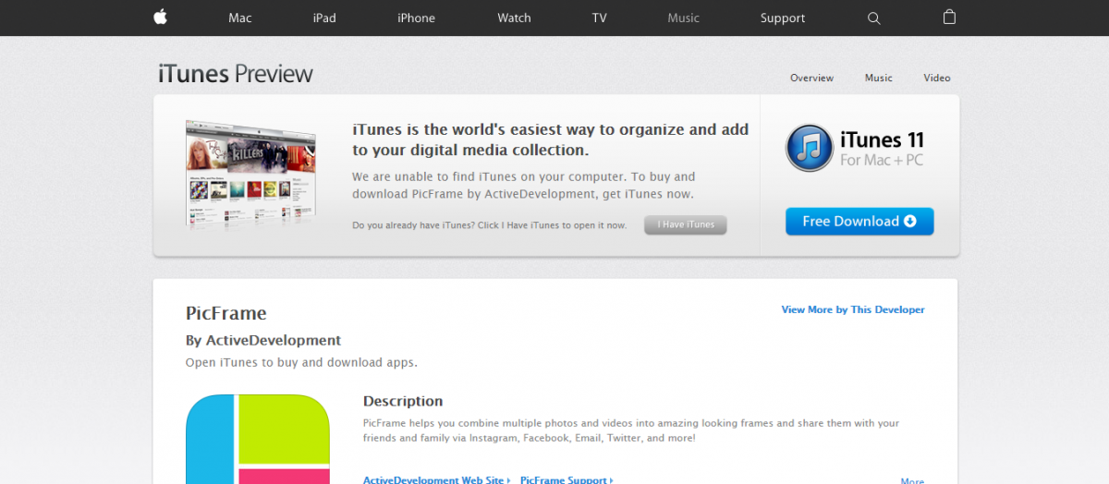Click the round iTunes 11 music note icon

coord(810,148)
